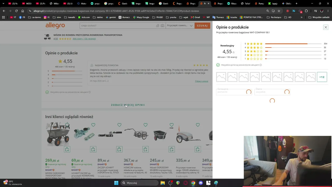This screenshot has height=187, width=332.
Task: Add the 245,00 zł KELBERG cart to basket
Action: click(x=171, y=149)
